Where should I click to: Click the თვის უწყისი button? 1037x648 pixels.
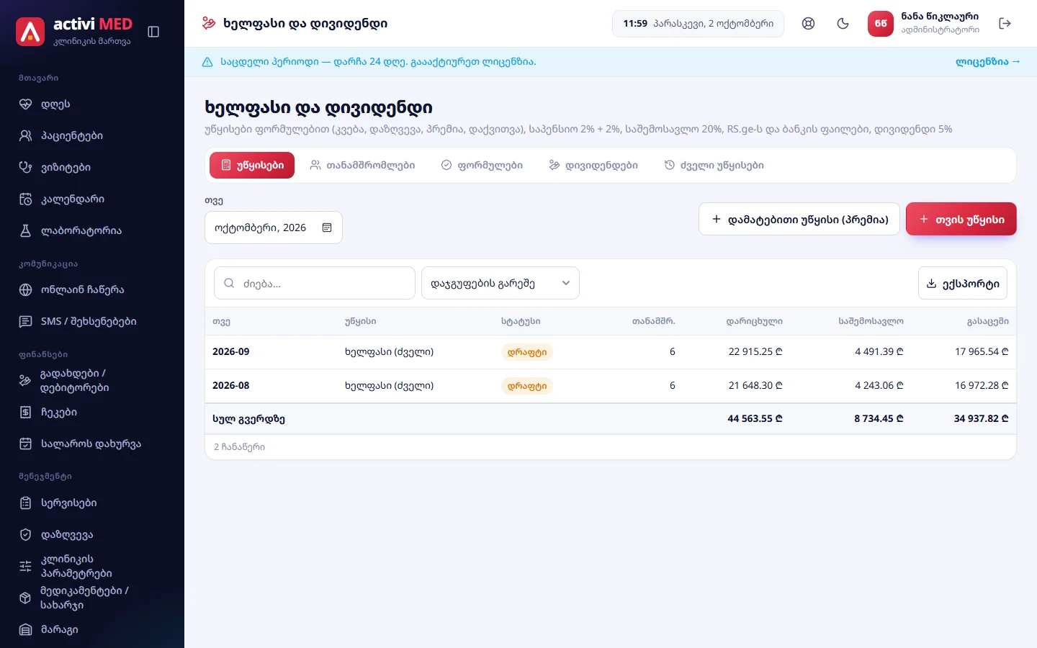click(961, 219)
